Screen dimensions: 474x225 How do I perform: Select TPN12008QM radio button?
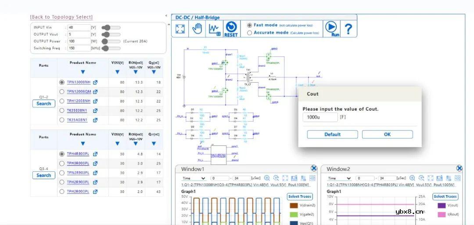coord(62,91)
